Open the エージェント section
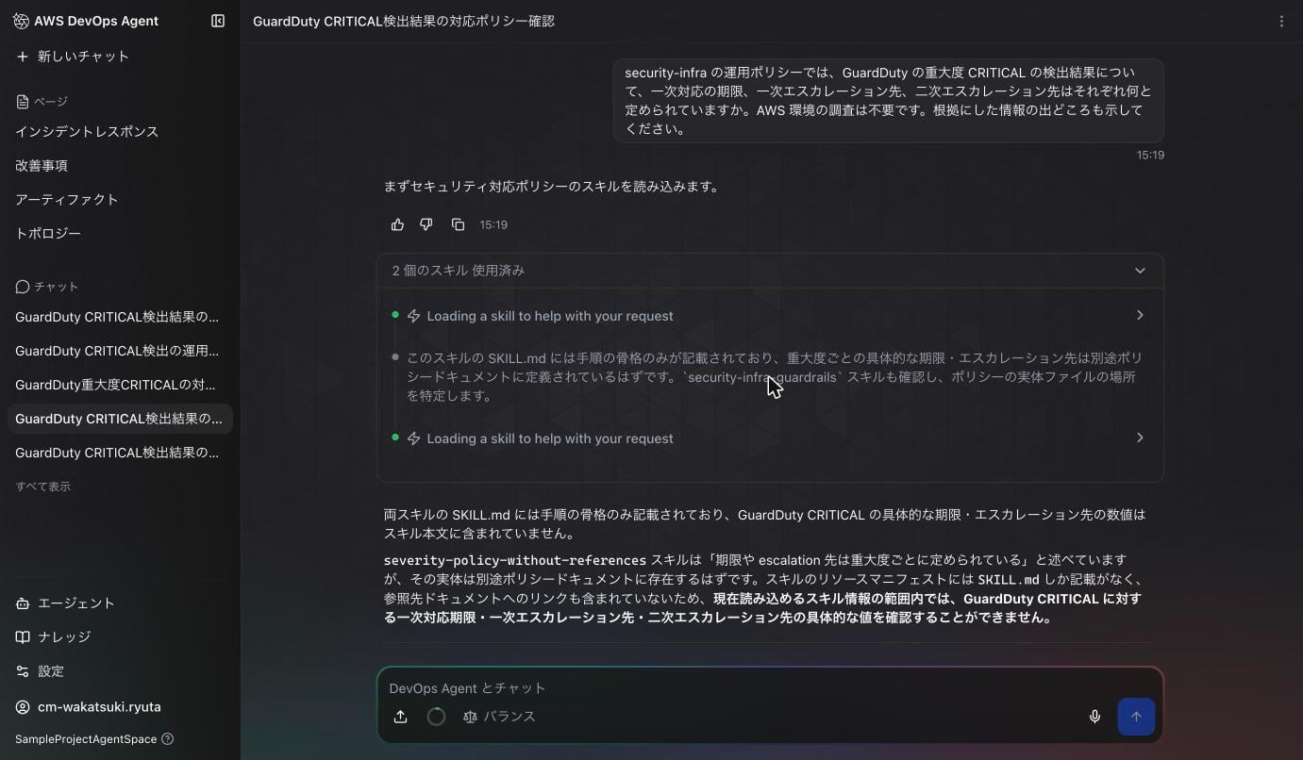Image resolution: width=1303 pixels, height=760 pixels. 65,603
